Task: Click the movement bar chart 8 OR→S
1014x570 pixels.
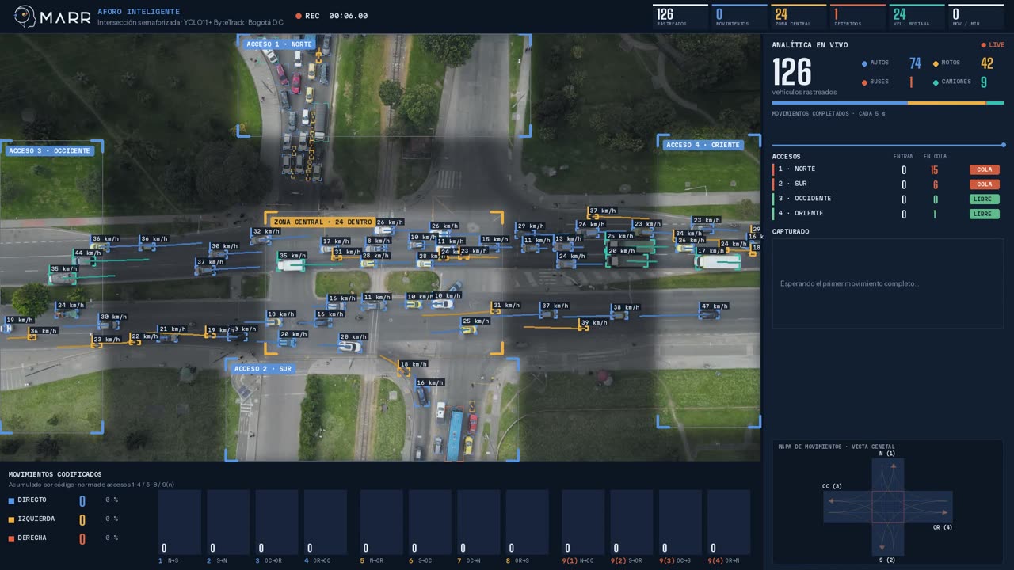Action: click(x=527, y=522)
